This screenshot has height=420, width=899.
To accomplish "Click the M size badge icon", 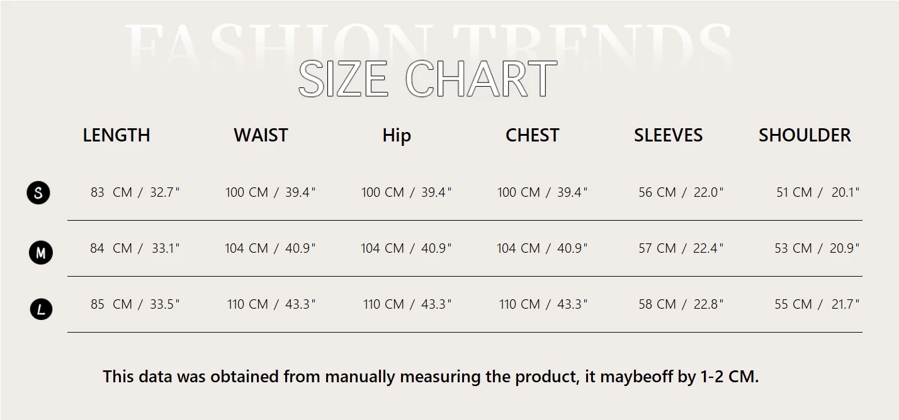I will coord(41,253).
